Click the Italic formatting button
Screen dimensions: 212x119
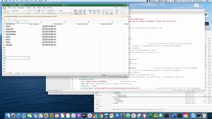click(x=15, y=13)
